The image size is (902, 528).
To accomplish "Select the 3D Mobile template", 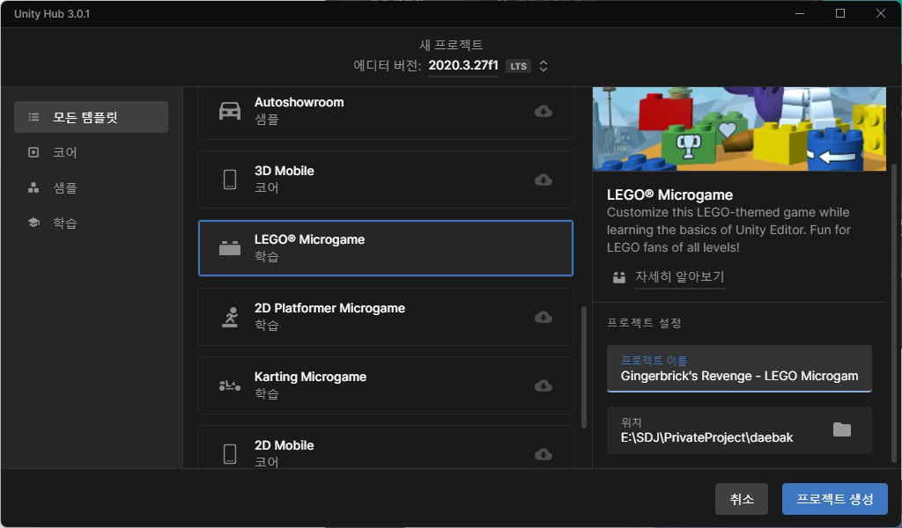I will [386, 180].
